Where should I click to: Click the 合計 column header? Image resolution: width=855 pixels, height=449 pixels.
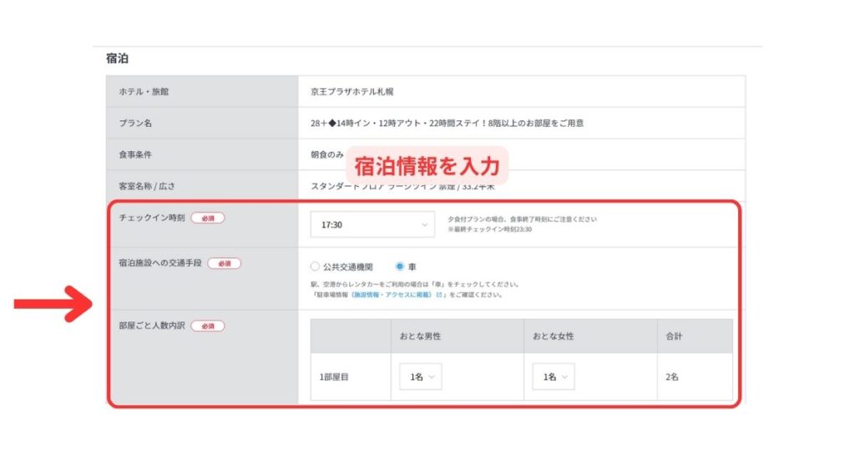[x=675, y=336]
